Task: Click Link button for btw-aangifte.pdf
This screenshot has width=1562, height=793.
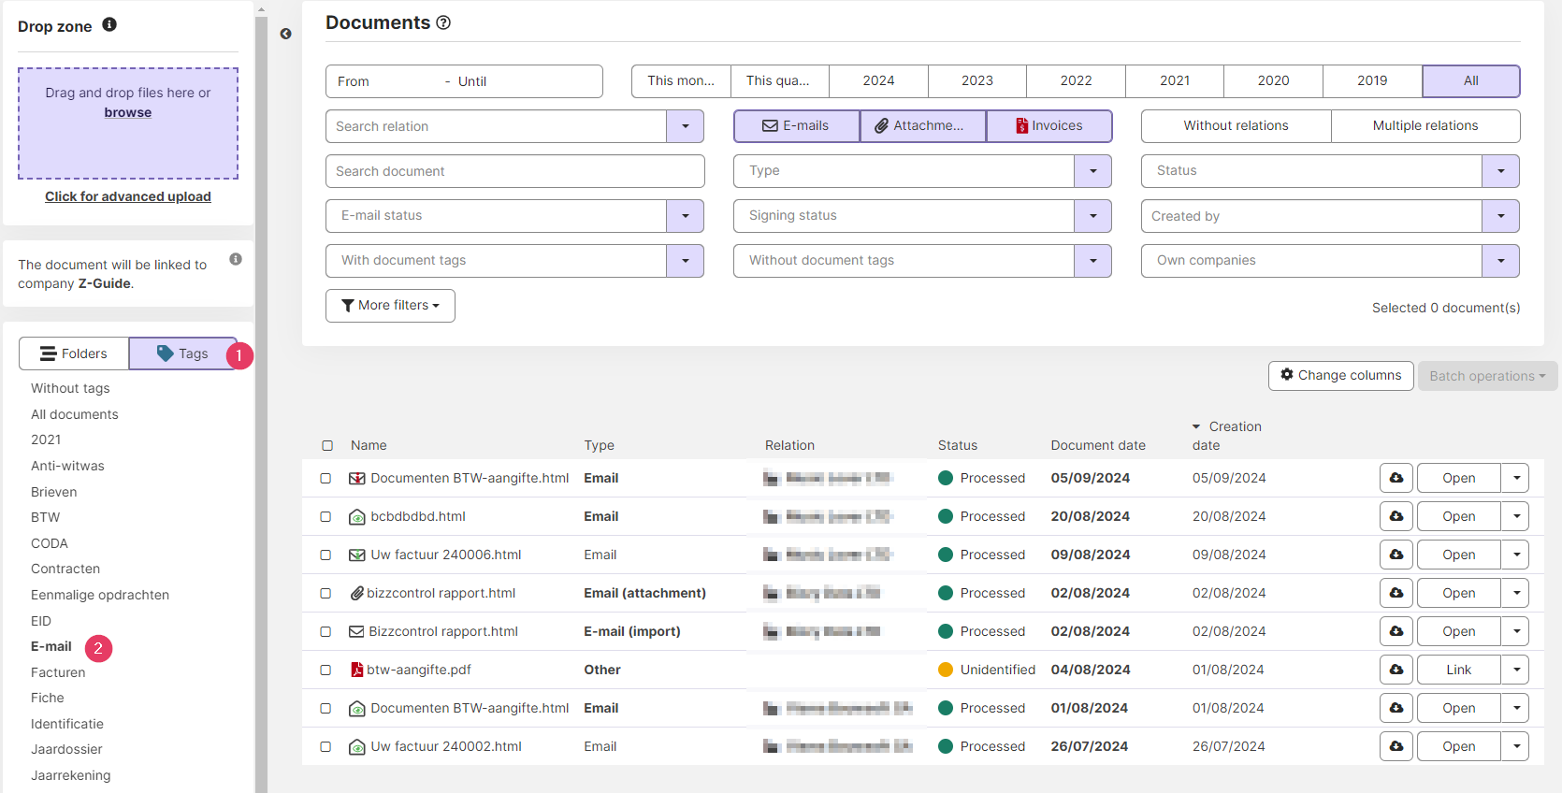Action: tap(1458, 670)
